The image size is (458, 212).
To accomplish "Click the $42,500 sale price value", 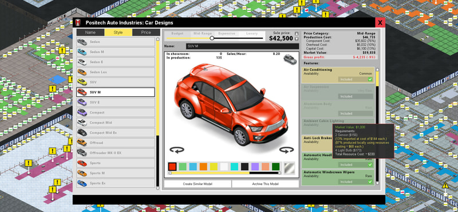I will [x=281, y=38].
